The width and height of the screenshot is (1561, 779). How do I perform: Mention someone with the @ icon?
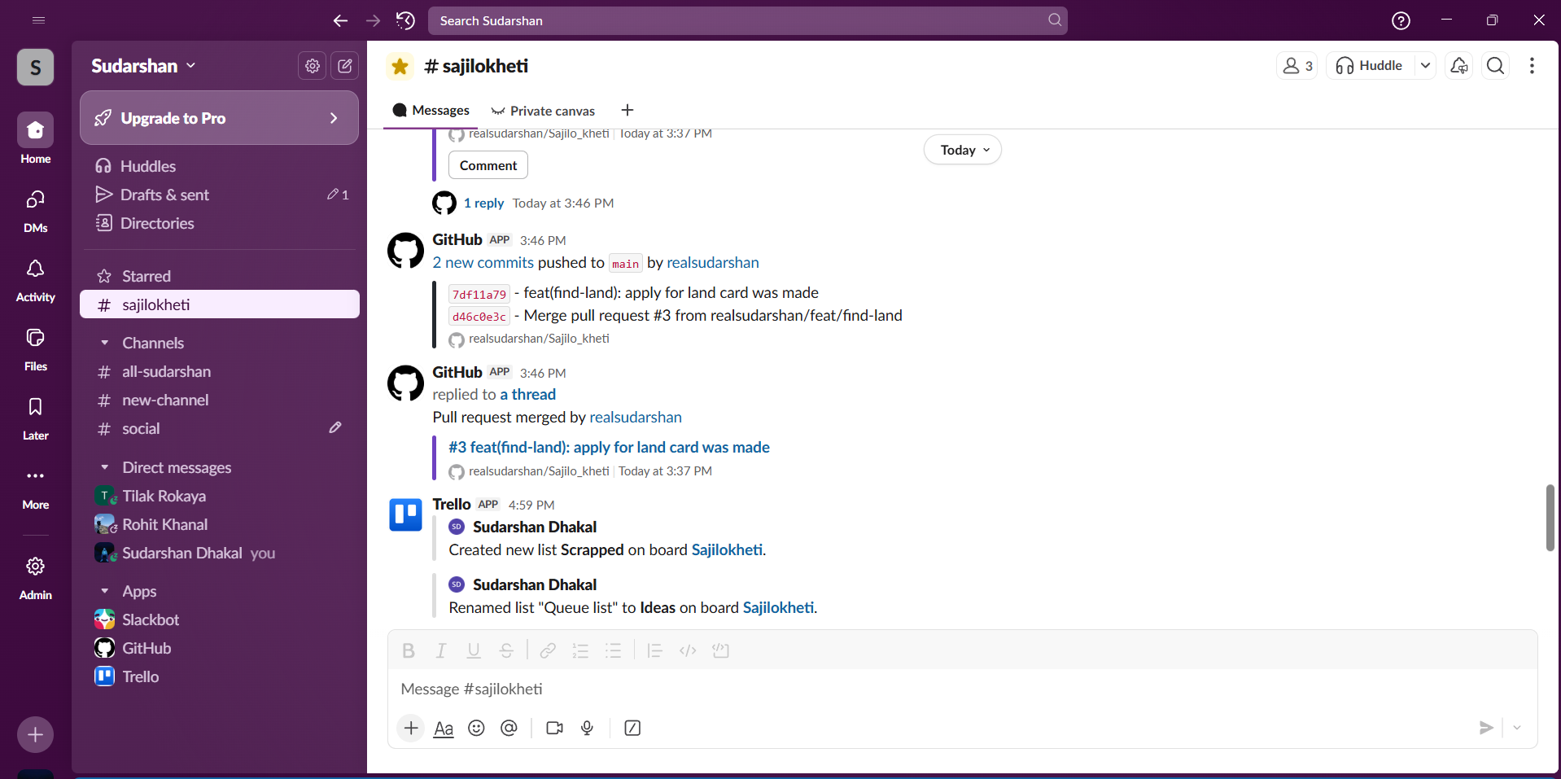(x=509, y=728)
